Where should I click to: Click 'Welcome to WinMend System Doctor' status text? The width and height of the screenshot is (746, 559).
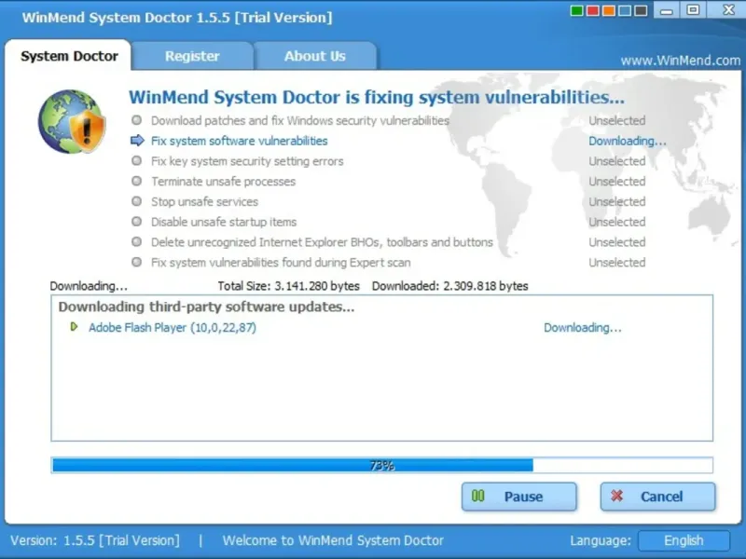point(333,540)
